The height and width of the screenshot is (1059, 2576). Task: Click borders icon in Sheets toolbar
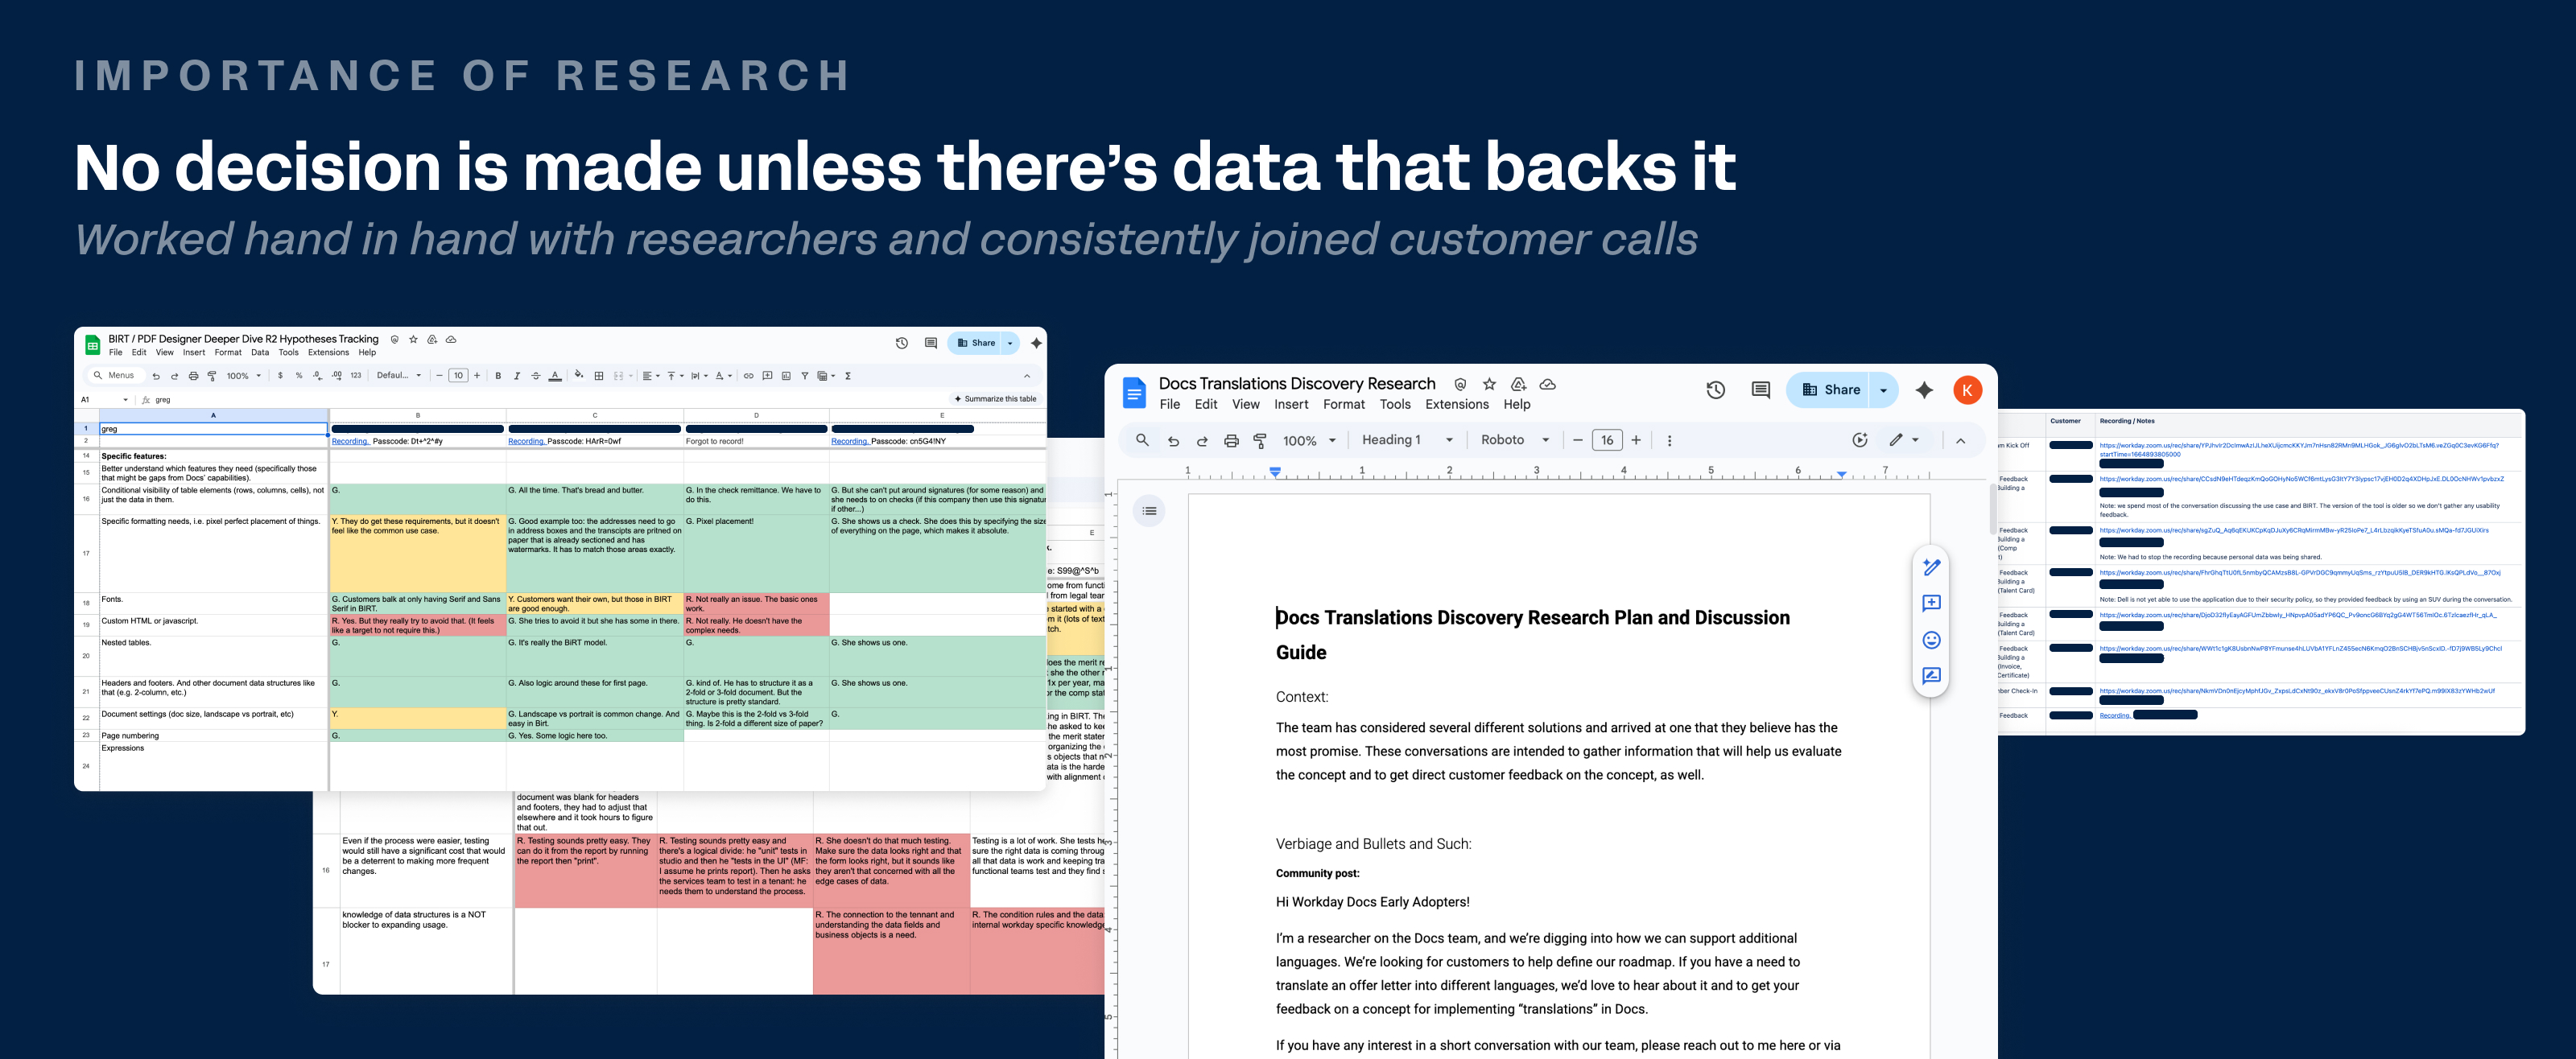point(599,376)
